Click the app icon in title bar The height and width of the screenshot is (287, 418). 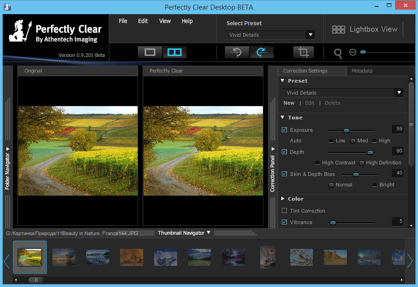(7, 7)
